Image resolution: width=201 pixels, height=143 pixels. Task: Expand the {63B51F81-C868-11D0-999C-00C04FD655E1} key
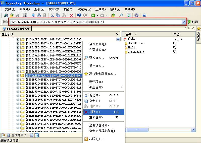(x=18, y=120)
